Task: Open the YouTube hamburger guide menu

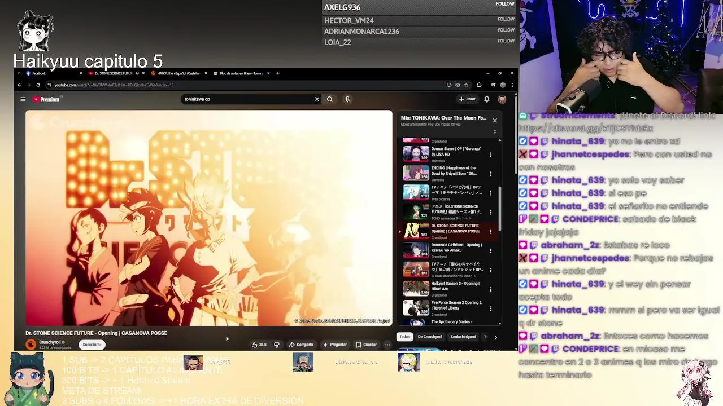Action: point(23,99)
